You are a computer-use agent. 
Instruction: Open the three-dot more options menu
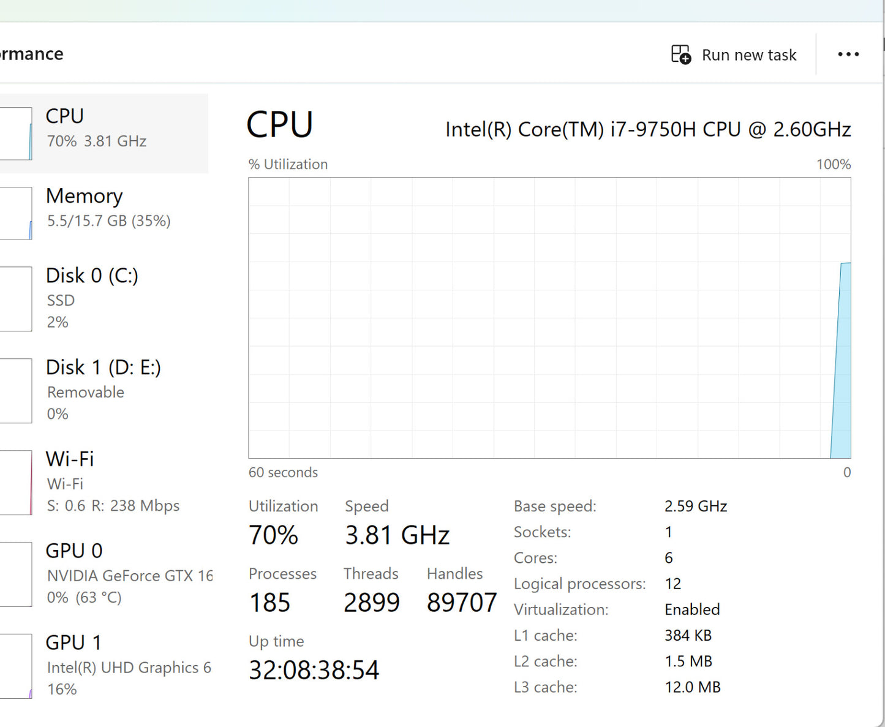(x=848, y=55)
